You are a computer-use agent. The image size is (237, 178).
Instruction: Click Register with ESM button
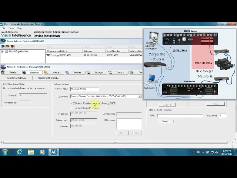[x=16, y=78]
